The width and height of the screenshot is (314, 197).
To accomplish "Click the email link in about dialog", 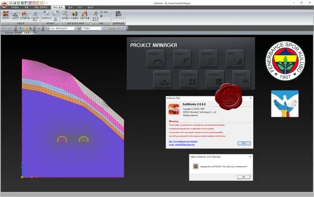I will [x=182, y=145].
